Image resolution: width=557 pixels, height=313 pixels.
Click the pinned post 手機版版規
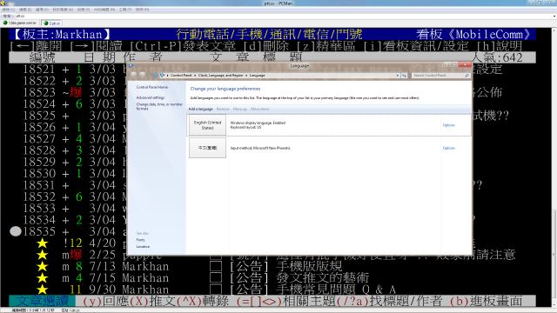310,266
